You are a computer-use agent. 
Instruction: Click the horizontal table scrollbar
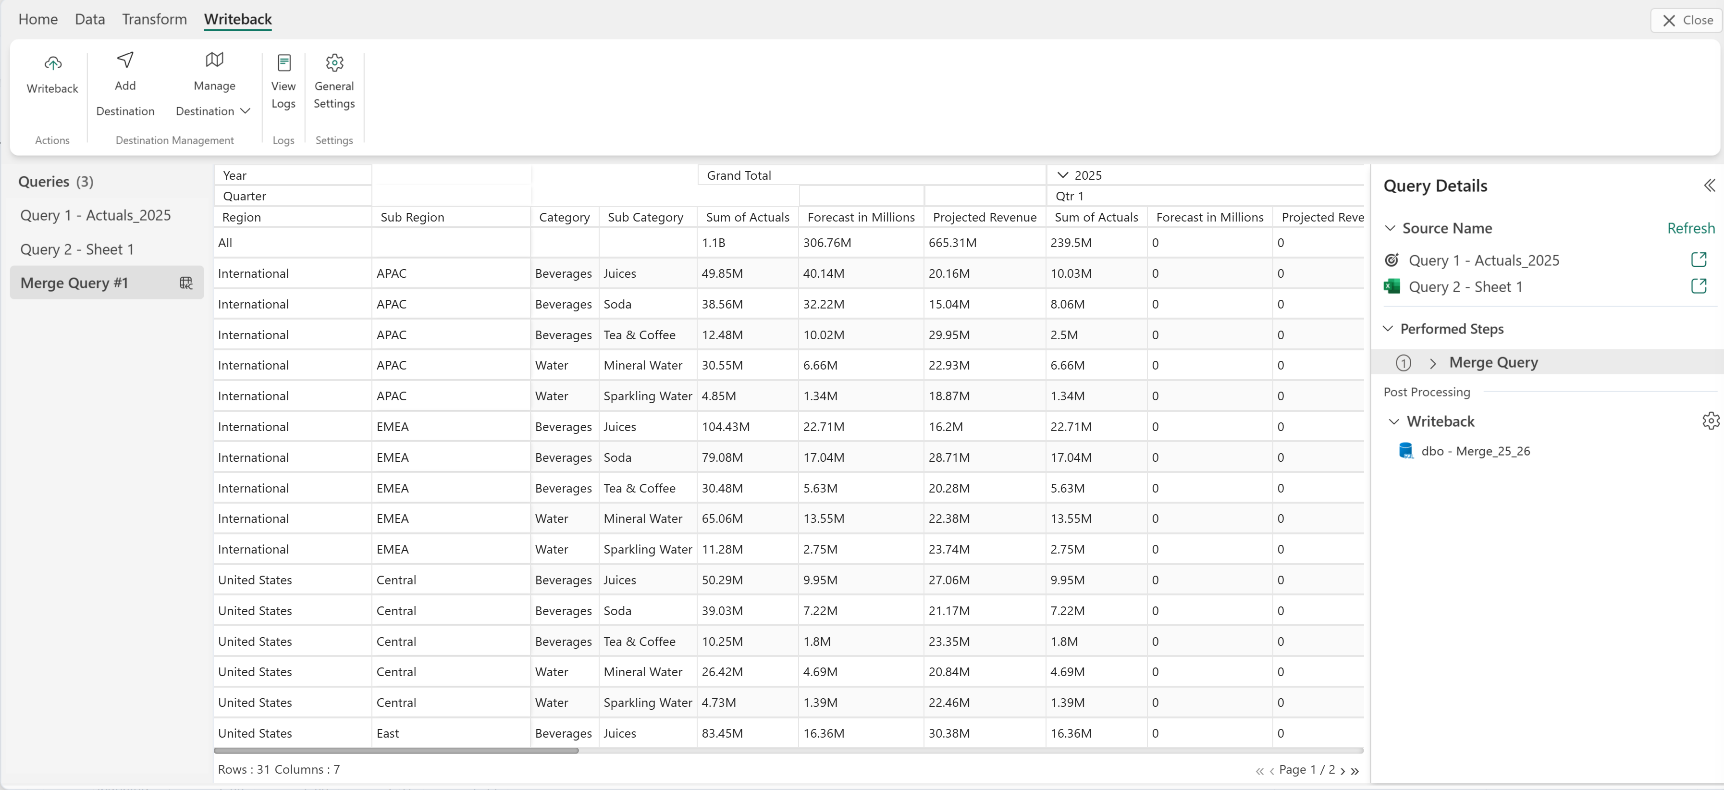click(x=396, y=751)
